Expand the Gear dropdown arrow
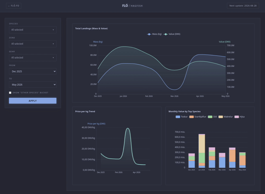This screenshot has width=265, height=194. [53, 58]
